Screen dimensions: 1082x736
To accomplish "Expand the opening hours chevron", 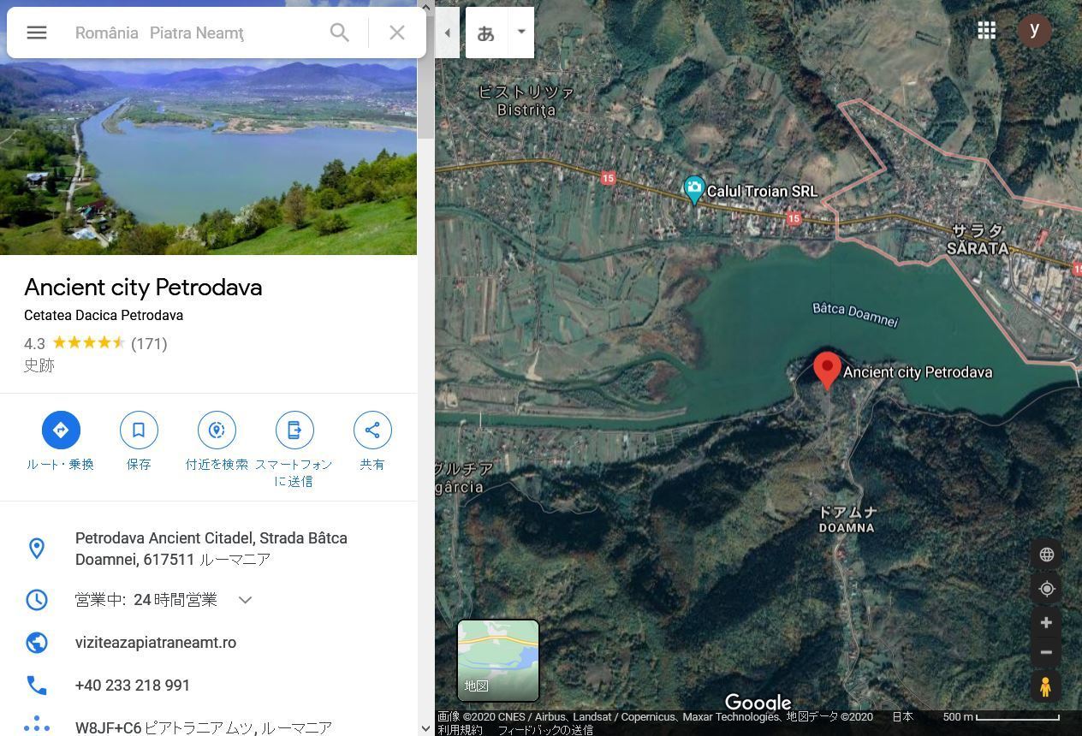I will click(x=245, y=600).
